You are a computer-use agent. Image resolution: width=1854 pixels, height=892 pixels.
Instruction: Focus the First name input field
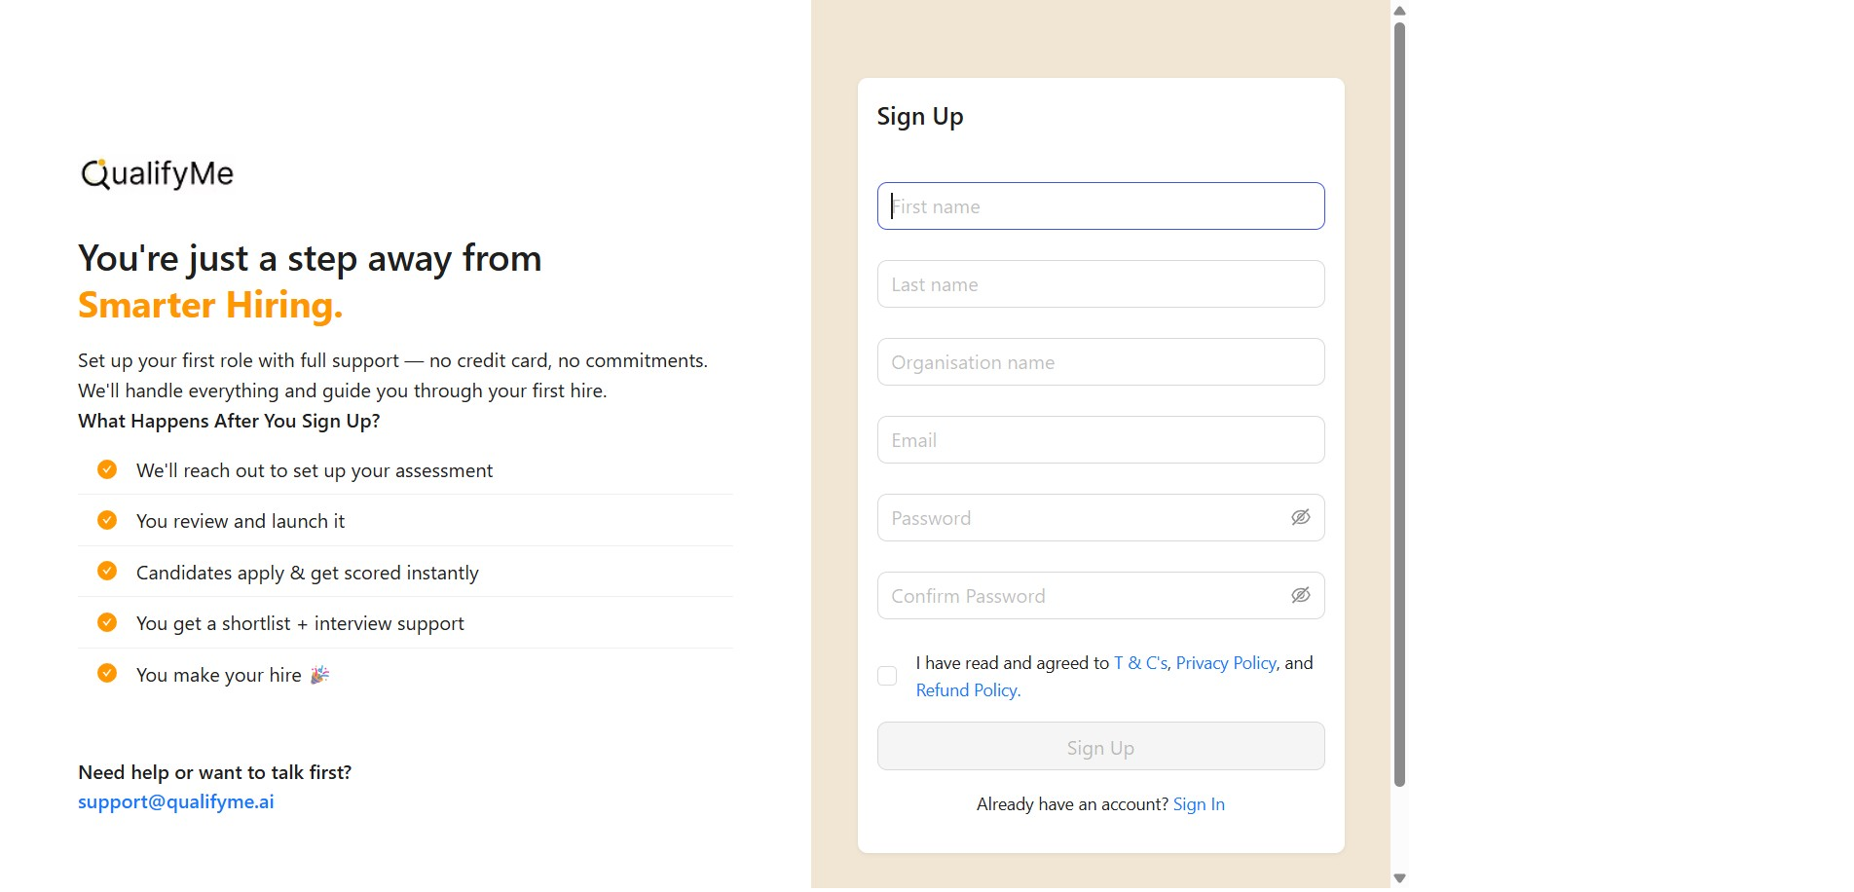pos(1100,206)
